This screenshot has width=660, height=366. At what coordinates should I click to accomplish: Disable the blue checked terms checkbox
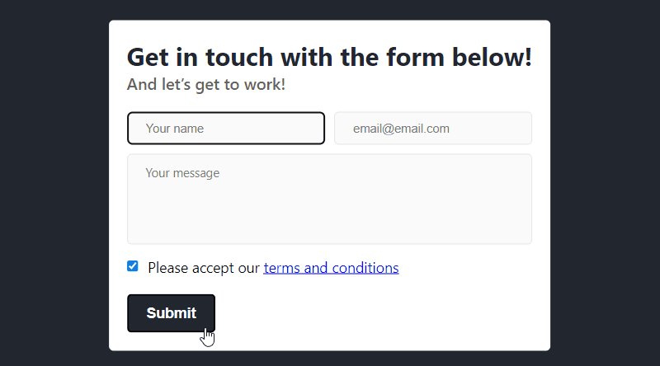click(x=133, y=266)
